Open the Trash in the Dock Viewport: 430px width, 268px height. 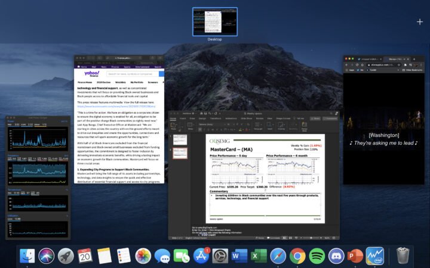(x=403, y=256)
